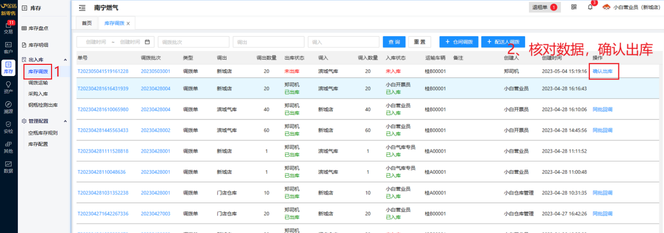
Task: Select 调拨运输 submenu item
Action: click(38, 83)
